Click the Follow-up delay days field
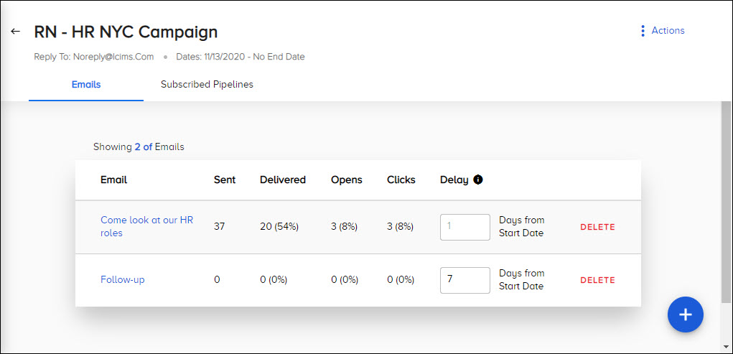This screenshot has width=733, height=354. [x=464, y=279]
